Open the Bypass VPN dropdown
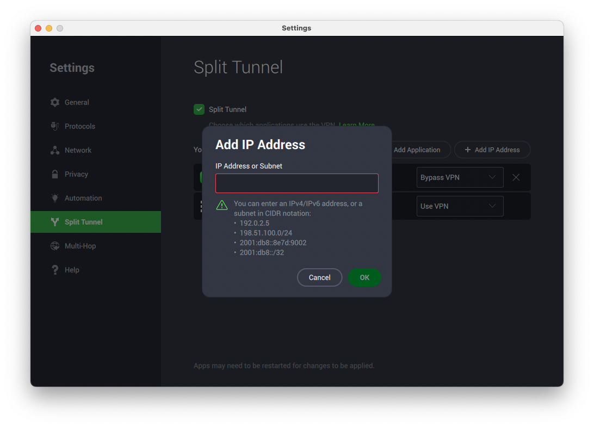Image resolution: width=594 pixels, height=427 pixels. (460, 177)
